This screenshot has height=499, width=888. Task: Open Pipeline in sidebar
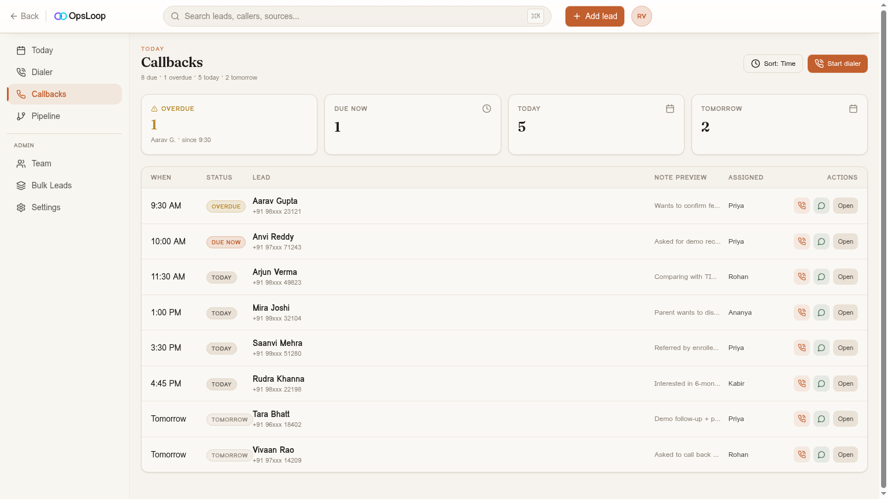(x=64, y=116)
